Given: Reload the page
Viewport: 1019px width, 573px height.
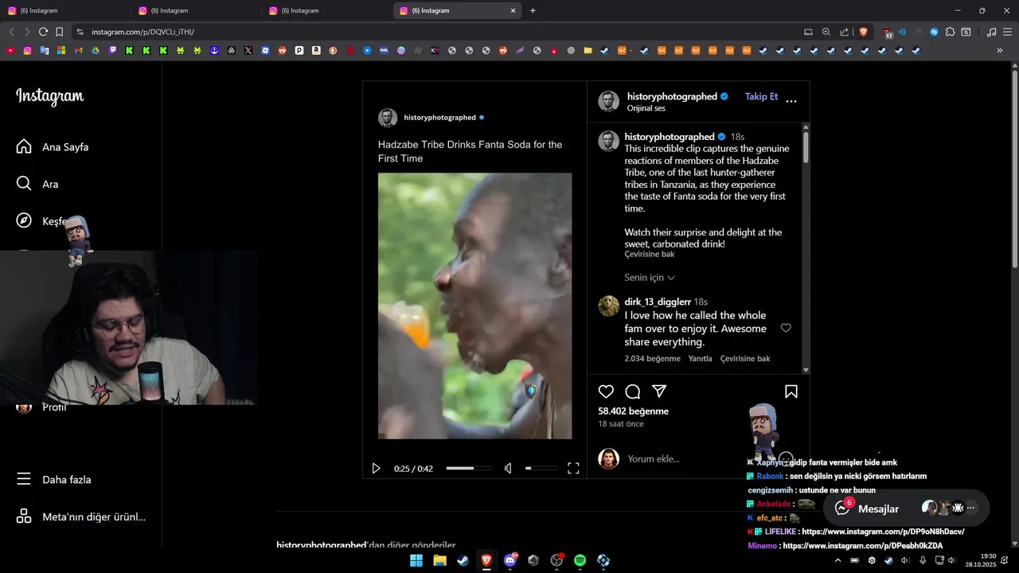Looking at the screenshot, I should (x=43, y=32).
